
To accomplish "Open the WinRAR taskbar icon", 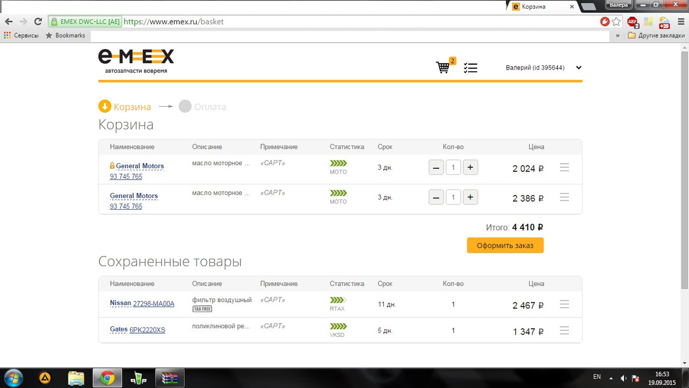I will click(170, 378).
